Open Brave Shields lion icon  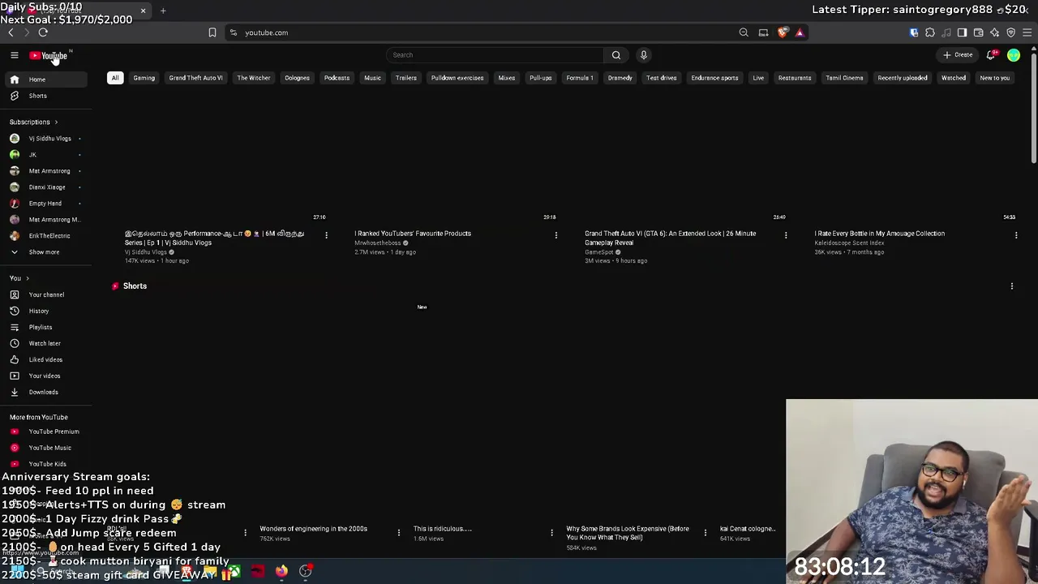pyautogui.click(x=783, y=32)
